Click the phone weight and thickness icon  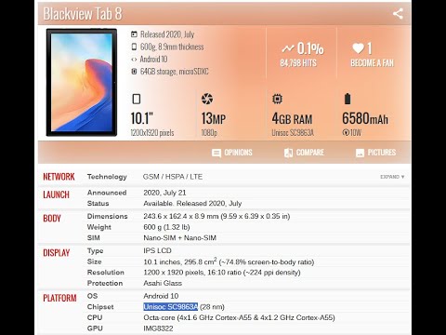click(134, 47)
